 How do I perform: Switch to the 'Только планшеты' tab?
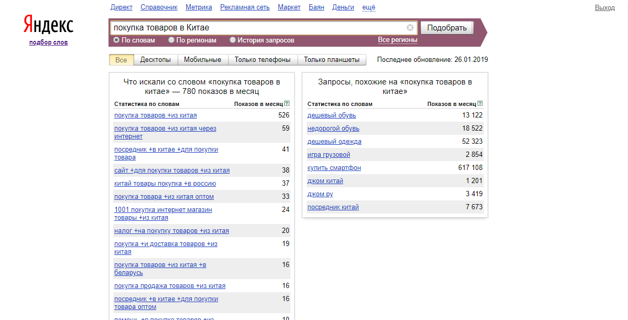pyautogui.click(x=332, y=60)
